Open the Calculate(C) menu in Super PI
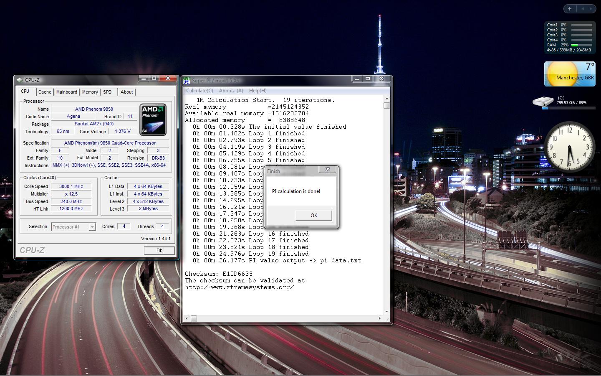The height and width of the screenshot is (376, 601). pos(199,91)
